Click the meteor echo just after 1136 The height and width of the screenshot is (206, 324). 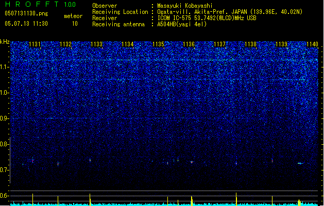[x=192, y=162]
